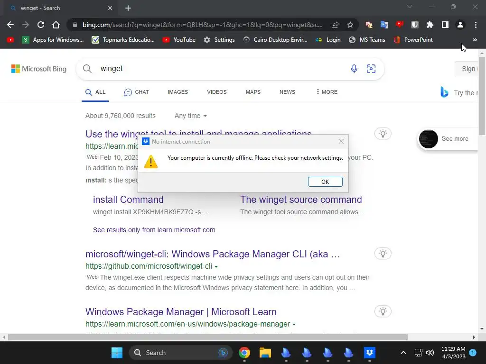Open the YouTube bookmark
The image size is (486, 364).
pos(179,40)
